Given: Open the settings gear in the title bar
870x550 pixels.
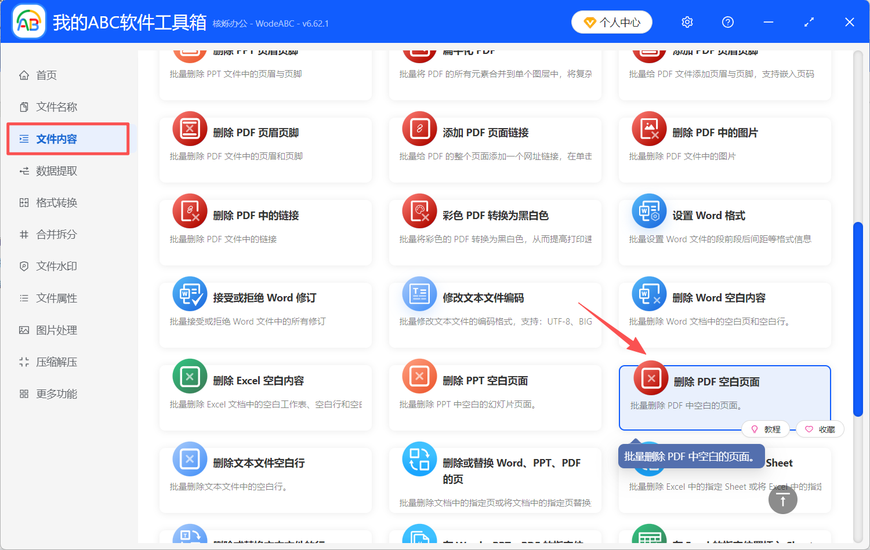Looking at the screenshot, I should point(687,22).
